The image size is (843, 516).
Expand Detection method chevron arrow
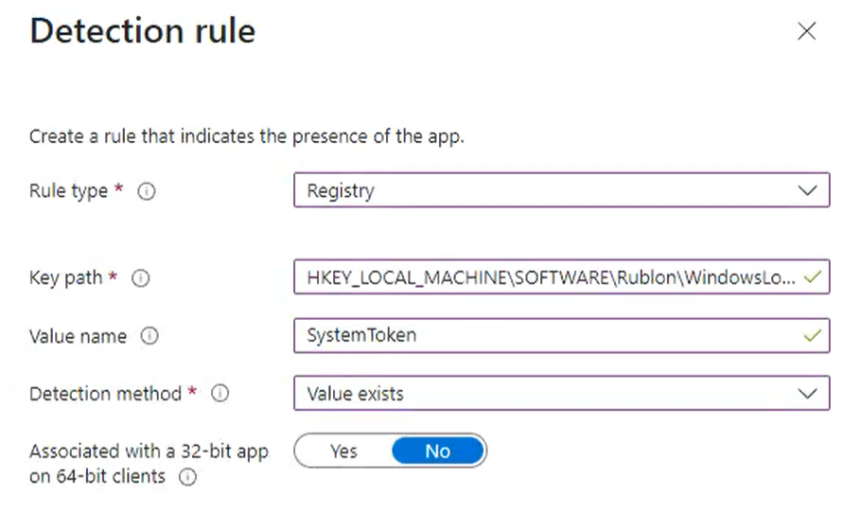807,394
